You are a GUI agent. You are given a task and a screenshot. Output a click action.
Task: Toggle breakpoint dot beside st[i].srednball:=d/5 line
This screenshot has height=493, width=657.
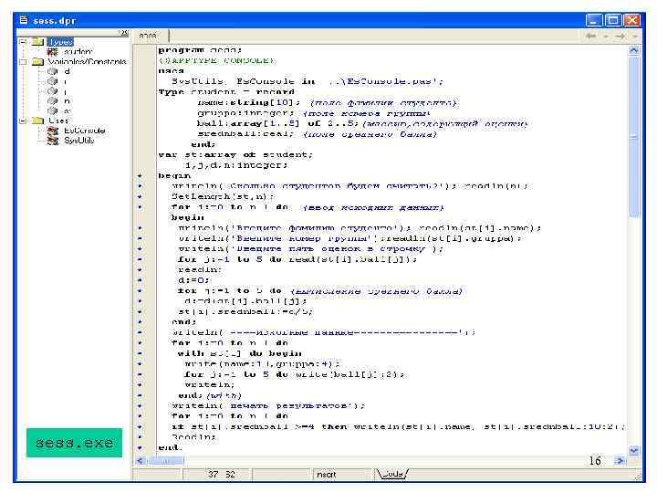[x=140, y=311]
